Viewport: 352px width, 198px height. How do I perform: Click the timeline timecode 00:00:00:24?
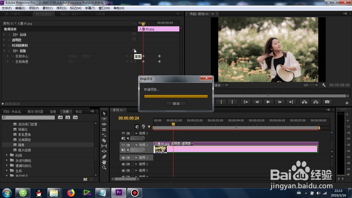(x=128, y=118)
